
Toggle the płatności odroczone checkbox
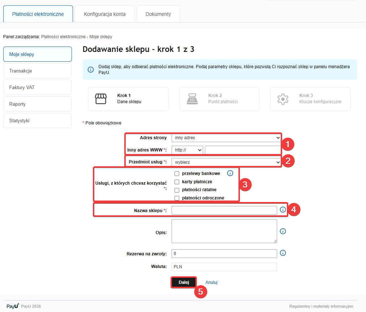click(177, 198)
